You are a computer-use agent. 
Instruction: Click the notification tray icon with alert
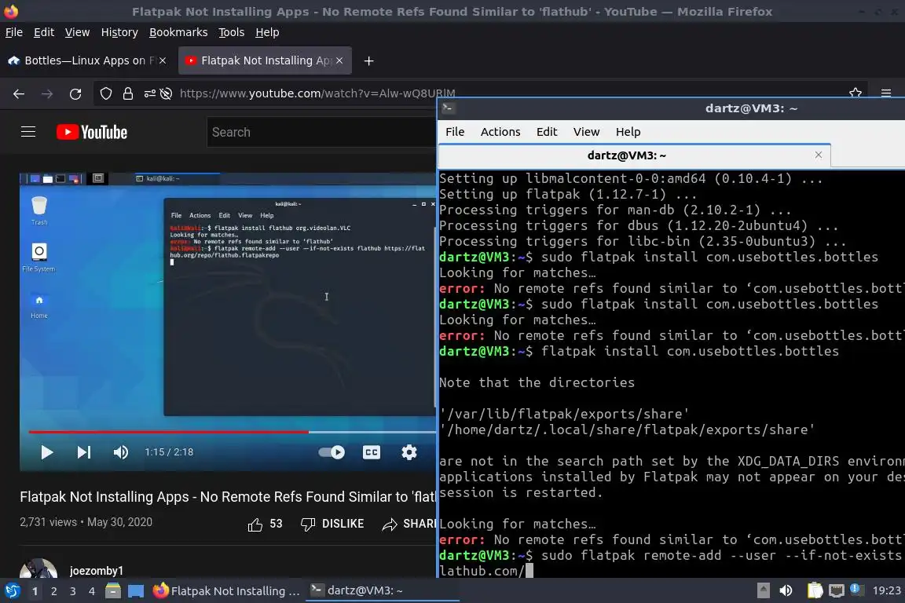point(857,590)
